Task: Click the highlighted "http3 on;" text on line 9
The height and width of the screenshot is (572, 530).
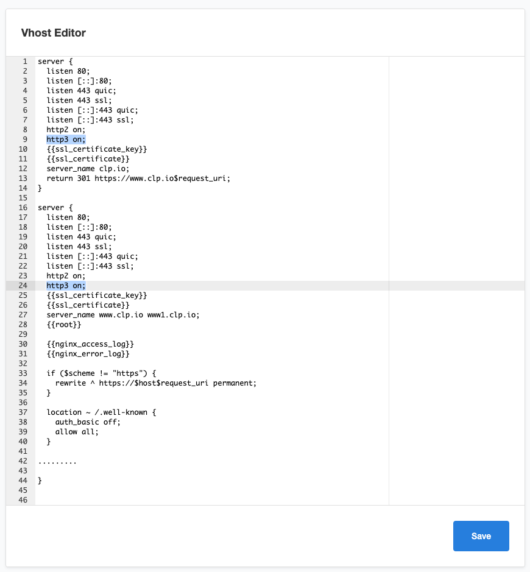Action: 66,139
